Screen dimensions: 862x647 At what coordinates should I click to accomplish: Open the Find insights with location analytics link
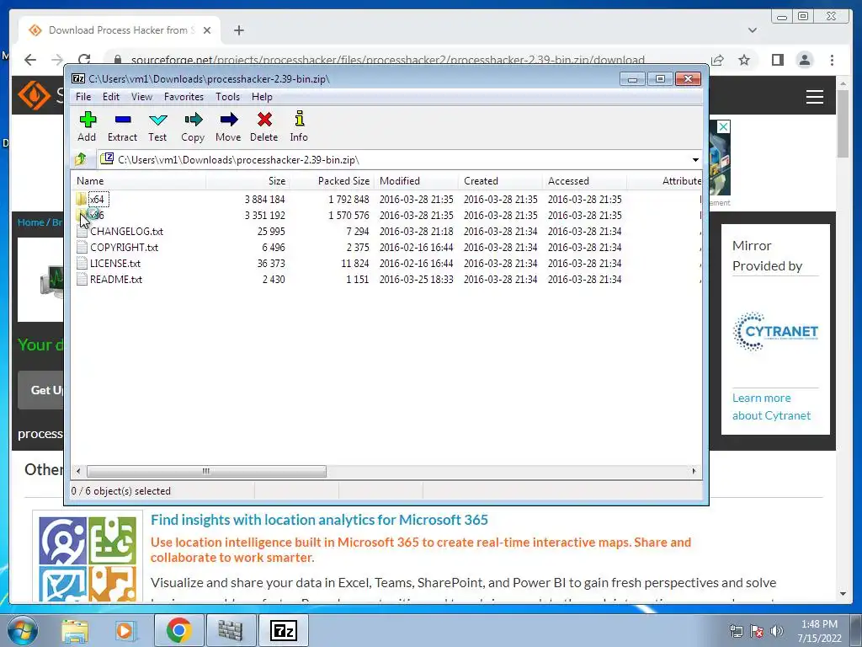tap(319, 520)
